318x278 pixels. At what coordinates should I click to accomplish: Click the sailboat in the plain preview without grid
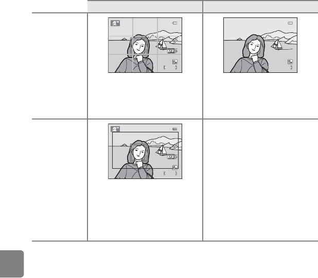coord(277,44)
